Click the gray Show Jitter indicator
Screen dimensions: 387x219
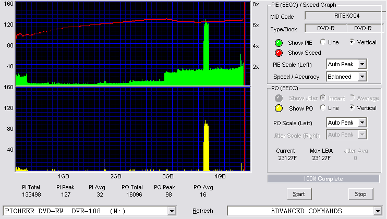click(279, 98)
